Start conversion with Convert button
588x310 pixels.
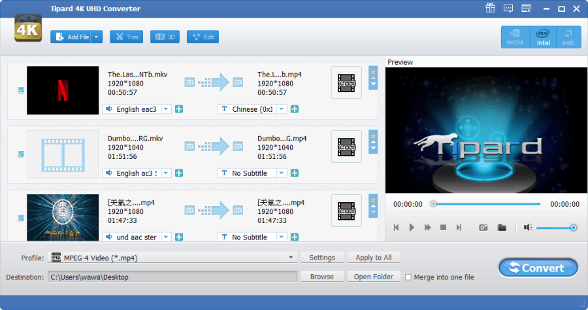pyautogui.click(x=538, y=268)
